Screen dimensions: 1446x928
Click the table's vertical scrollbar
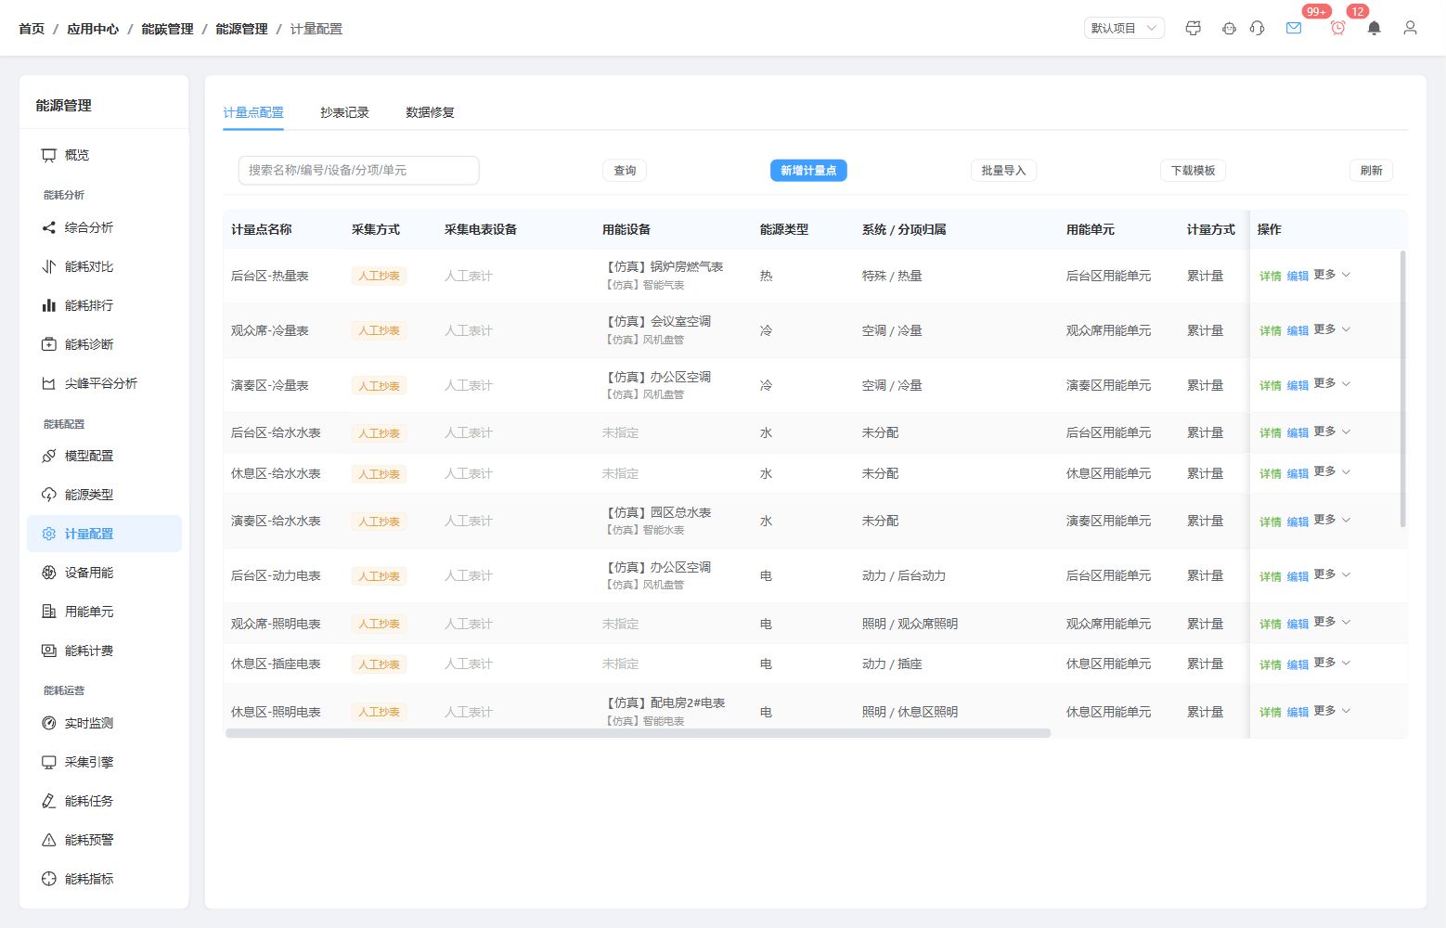point(1402,389)
